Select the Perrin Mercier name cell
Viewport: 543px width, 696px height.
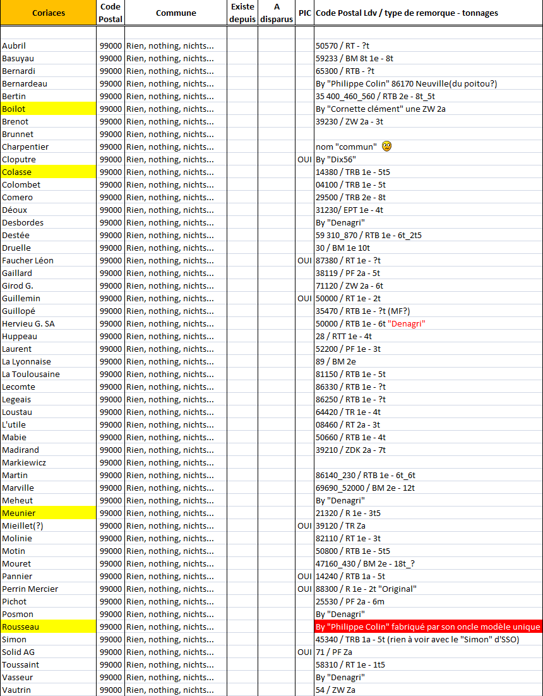point(49,589)
